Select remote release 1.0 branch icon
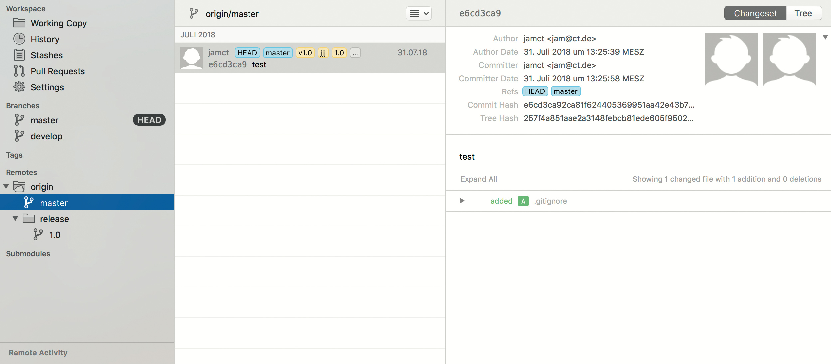 coord(38,235)
